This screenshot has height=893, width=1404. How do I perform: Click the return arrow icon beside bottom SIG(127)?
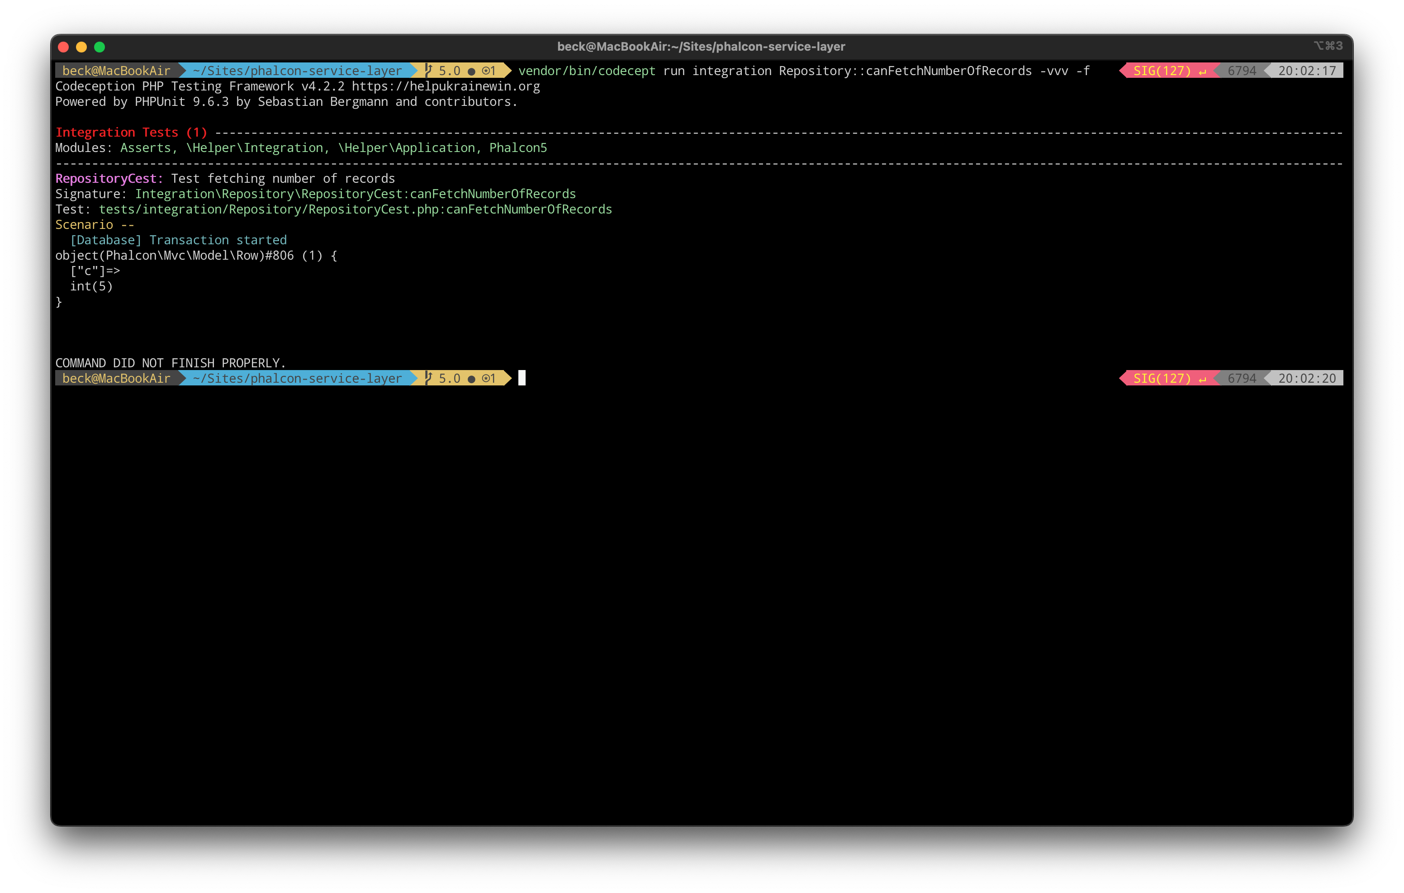1202,379
